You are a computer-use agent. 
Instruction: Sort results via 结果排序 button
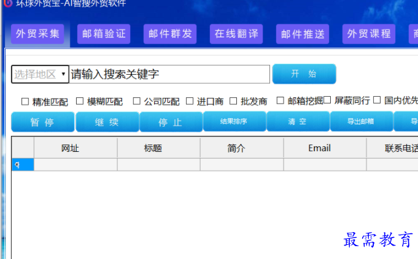234,121
